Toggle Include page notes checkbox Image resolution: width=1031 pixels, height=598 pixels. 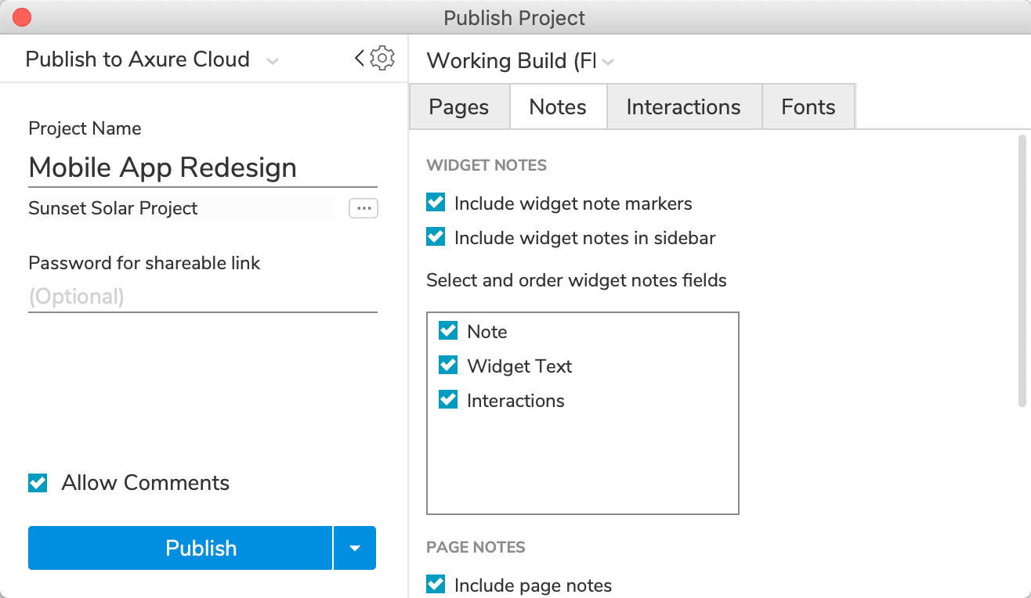pos(436,585)
